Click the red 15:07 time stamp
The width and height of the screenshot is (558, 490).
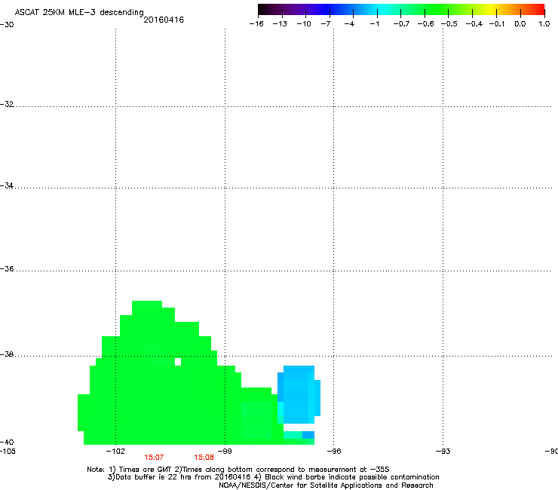coord(154,458)
